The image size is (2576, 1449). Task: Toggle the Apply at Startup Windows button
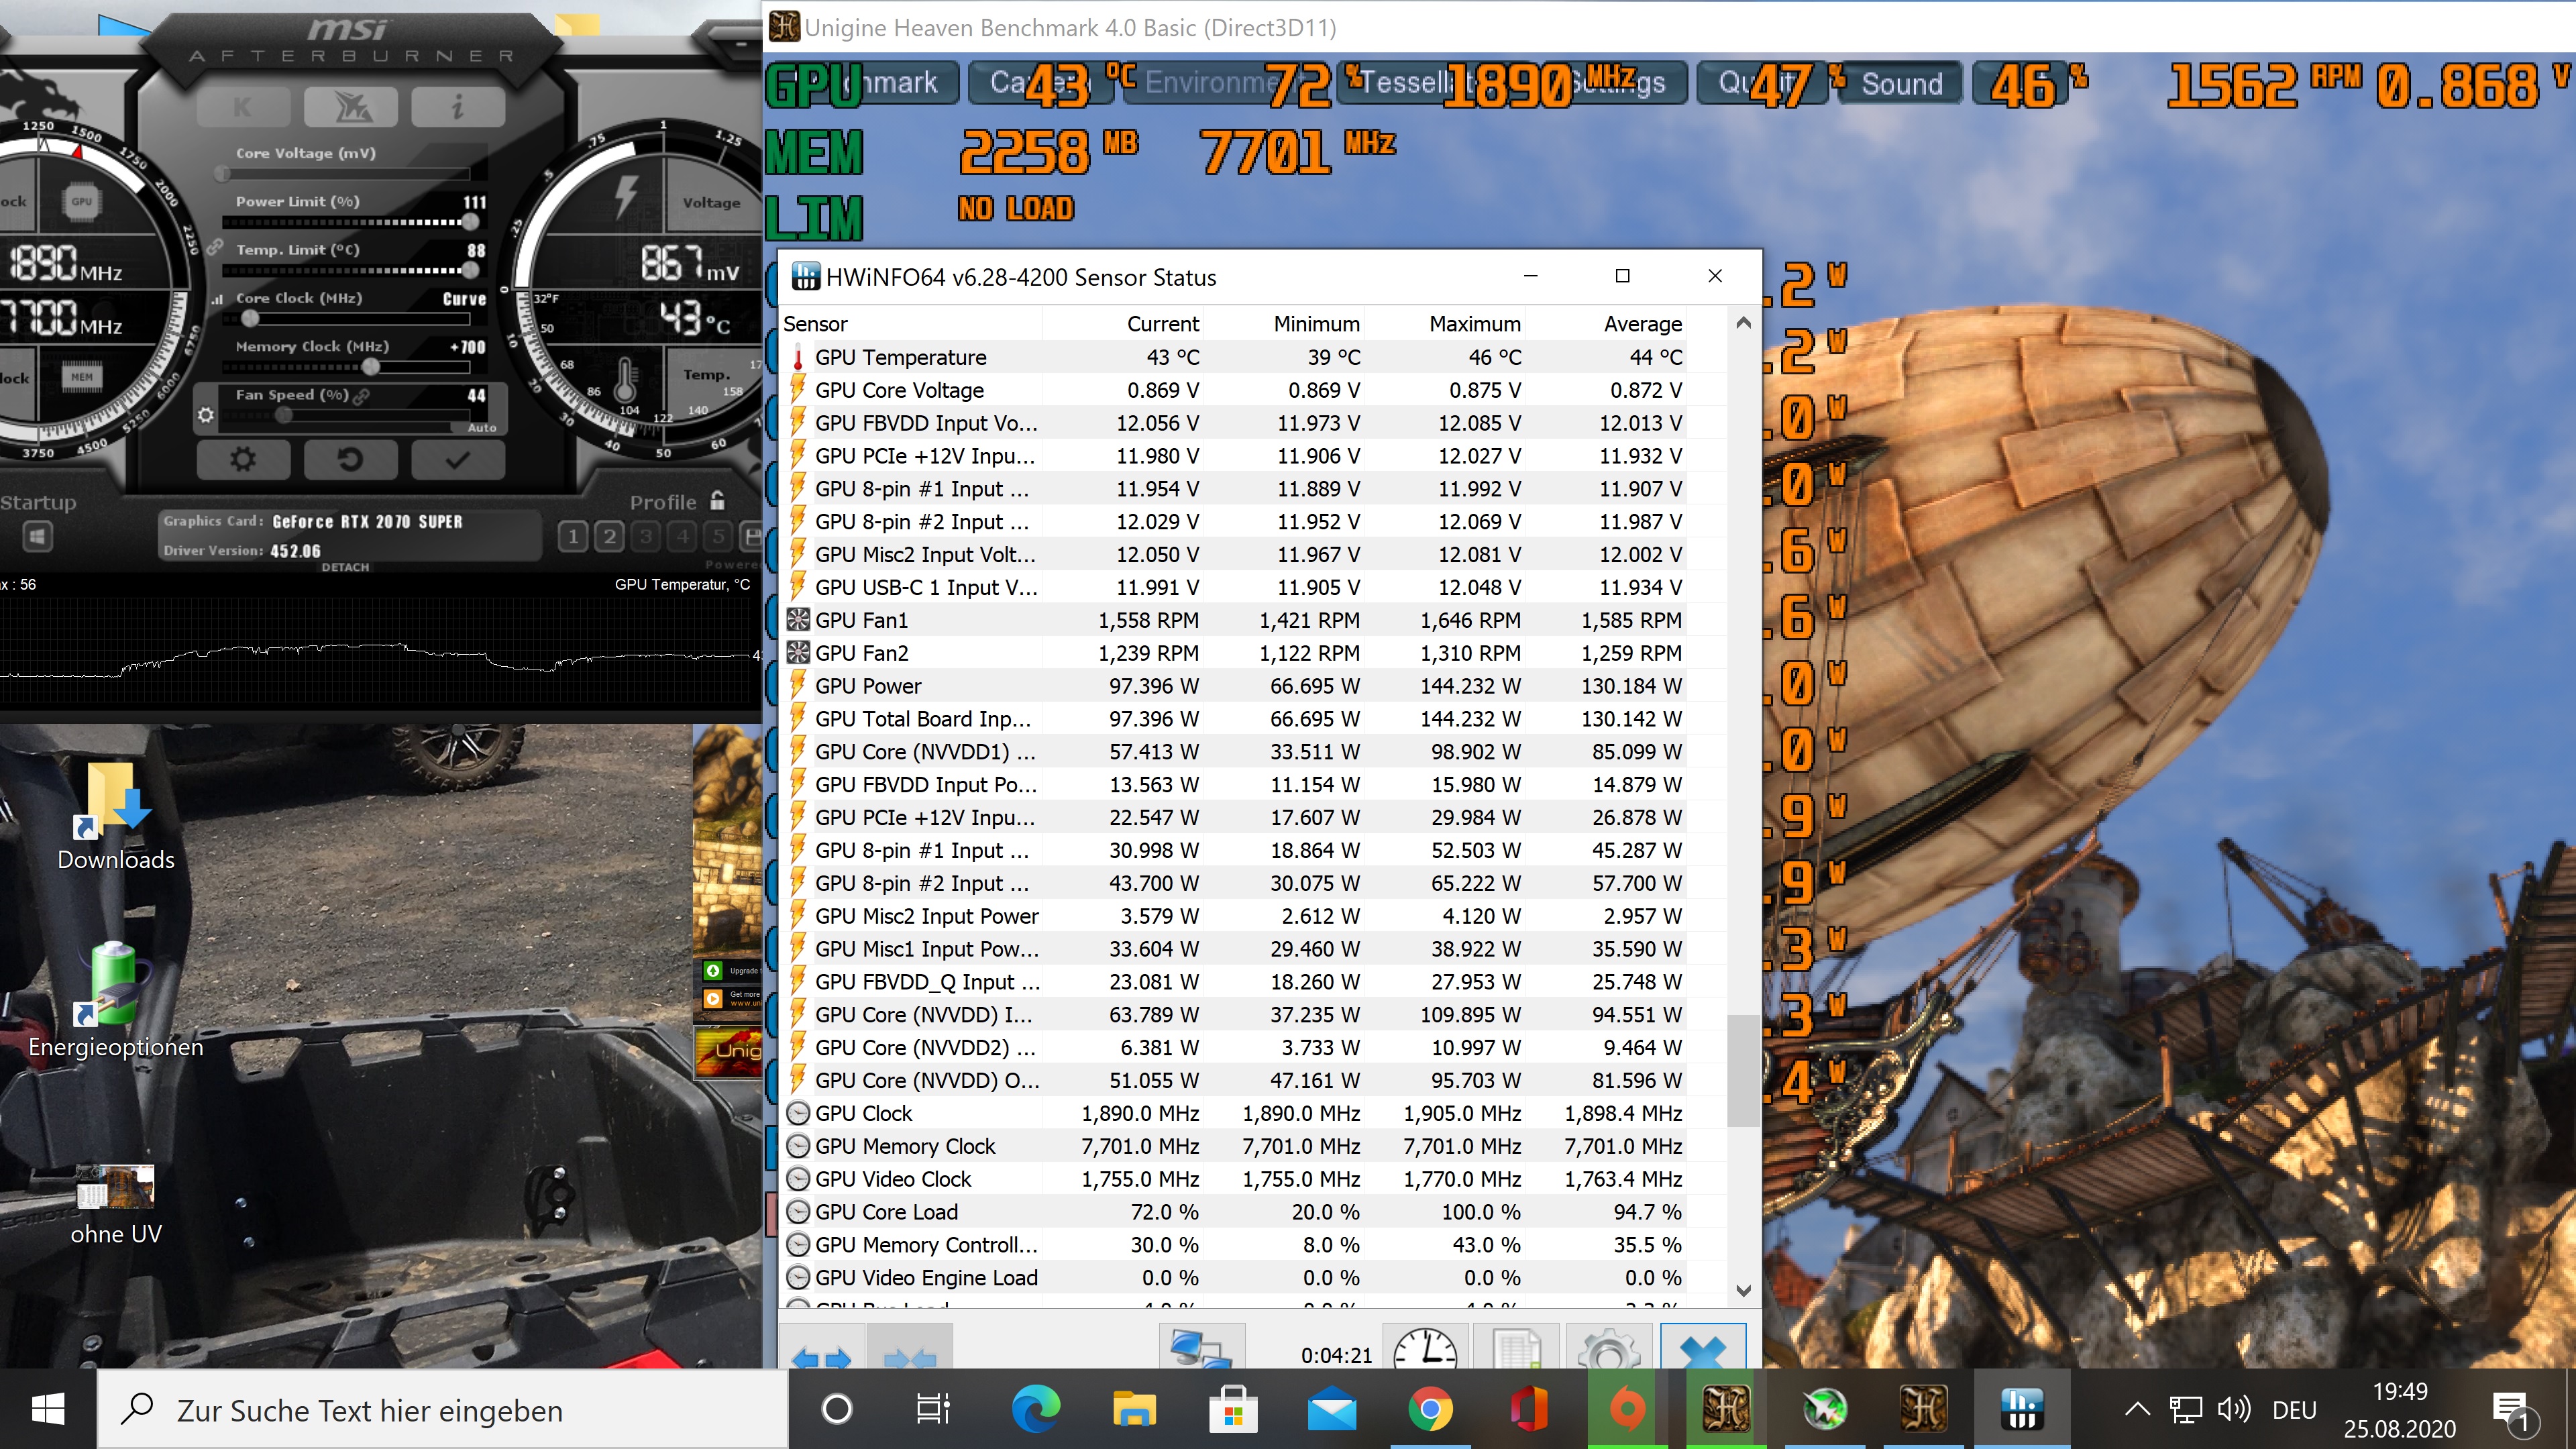[38, 537]
